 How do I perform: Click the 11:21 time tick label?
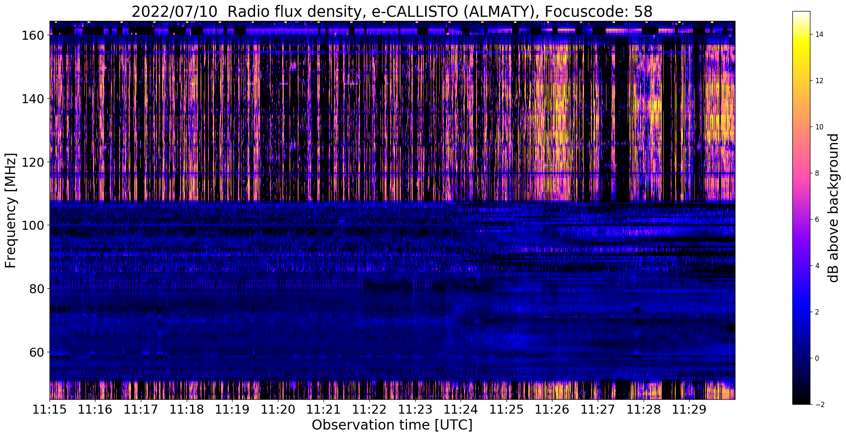tap(324, 410)
